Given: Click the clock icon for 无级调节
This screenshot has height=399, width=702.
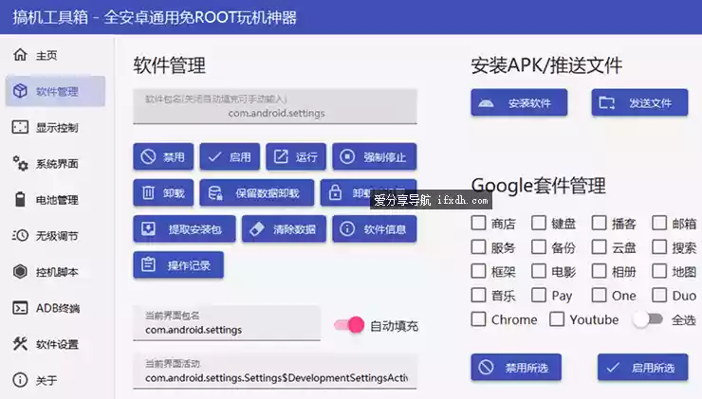Looking at the screenshot, I should [x=20, y=235].
